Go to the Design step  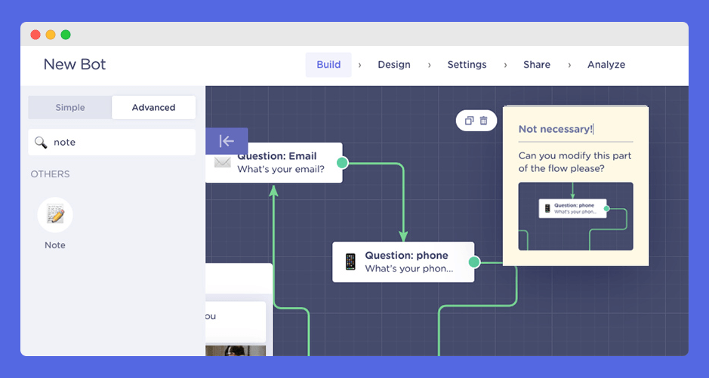[394, 65]
